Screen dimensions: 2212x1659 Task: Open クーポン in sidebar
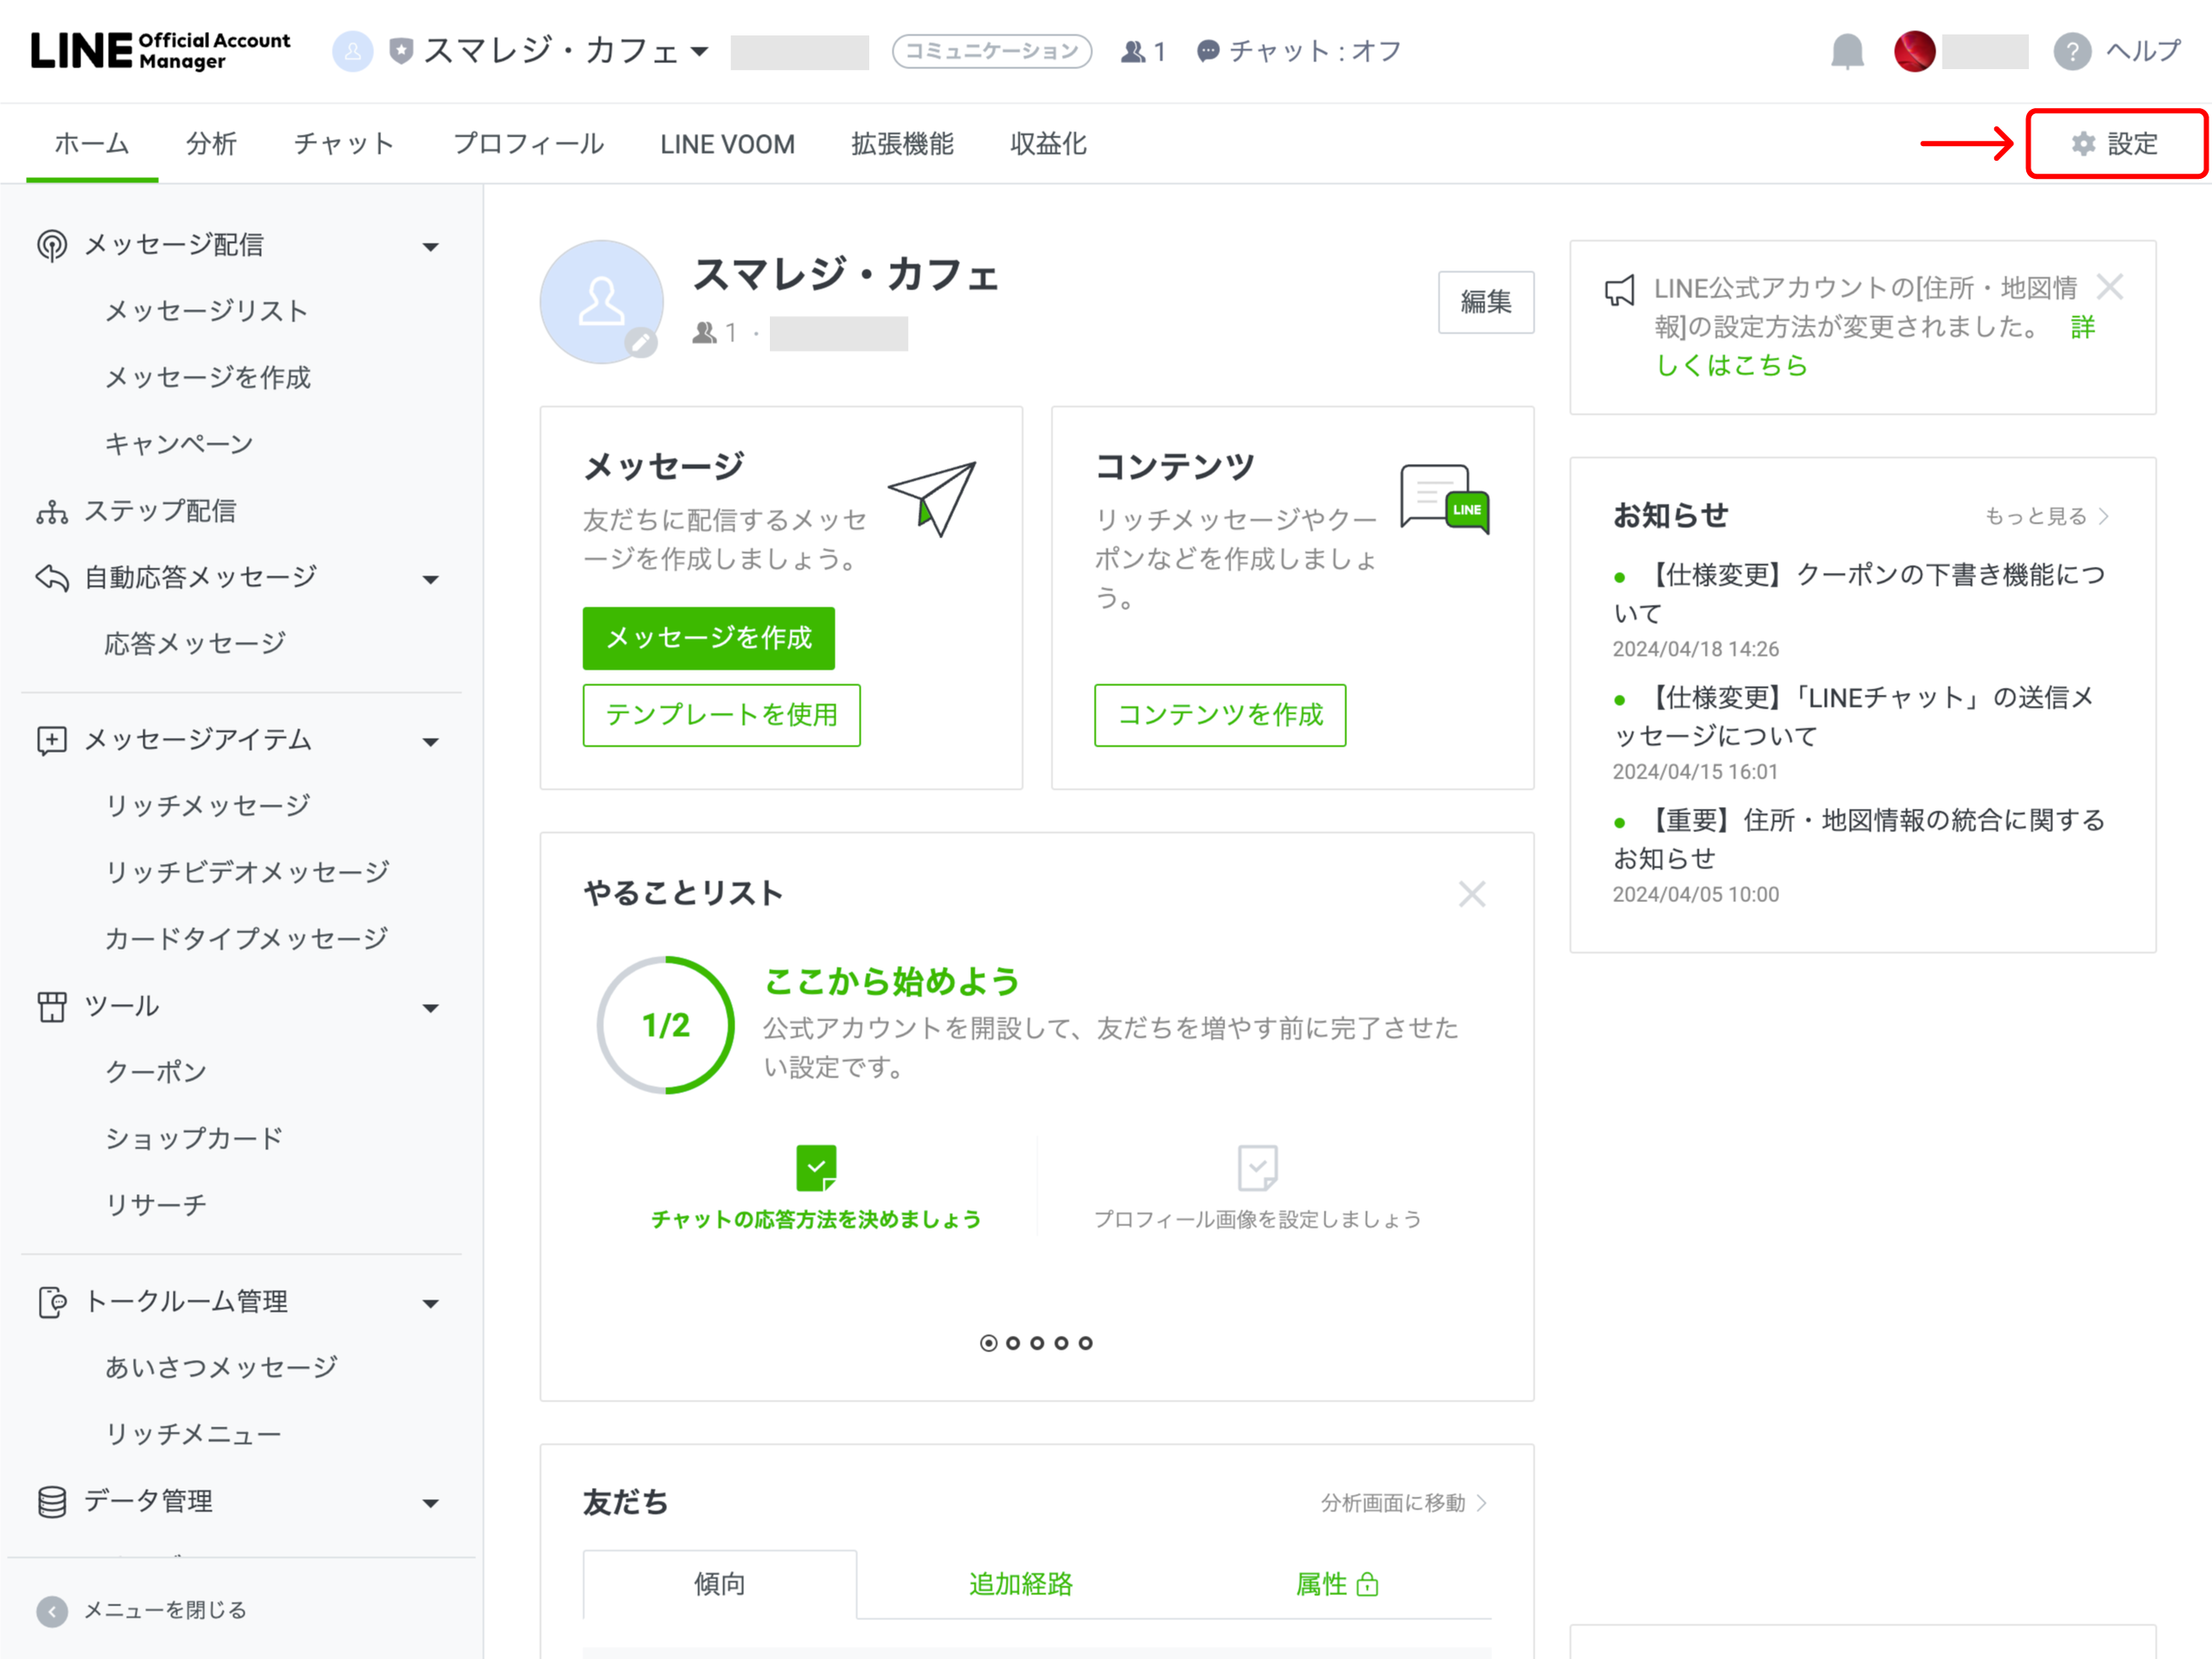(x=156, y=1072)
